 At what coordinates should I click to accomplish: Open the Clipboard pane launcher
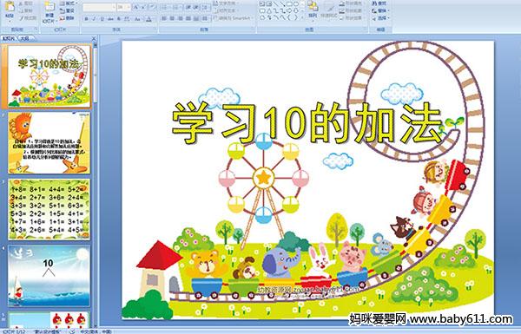[x=36, y=29]
